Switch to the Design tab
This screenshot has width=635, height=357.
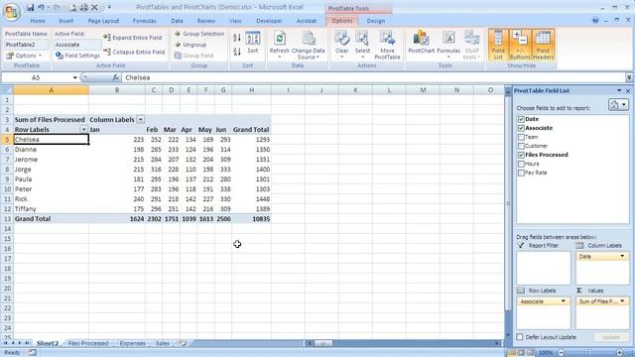coord(376,21)
